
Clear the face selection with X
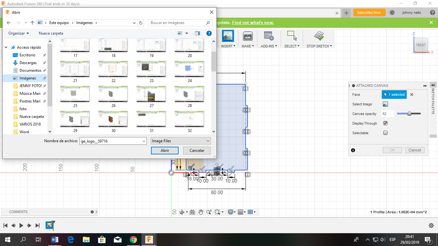[412, 94]
